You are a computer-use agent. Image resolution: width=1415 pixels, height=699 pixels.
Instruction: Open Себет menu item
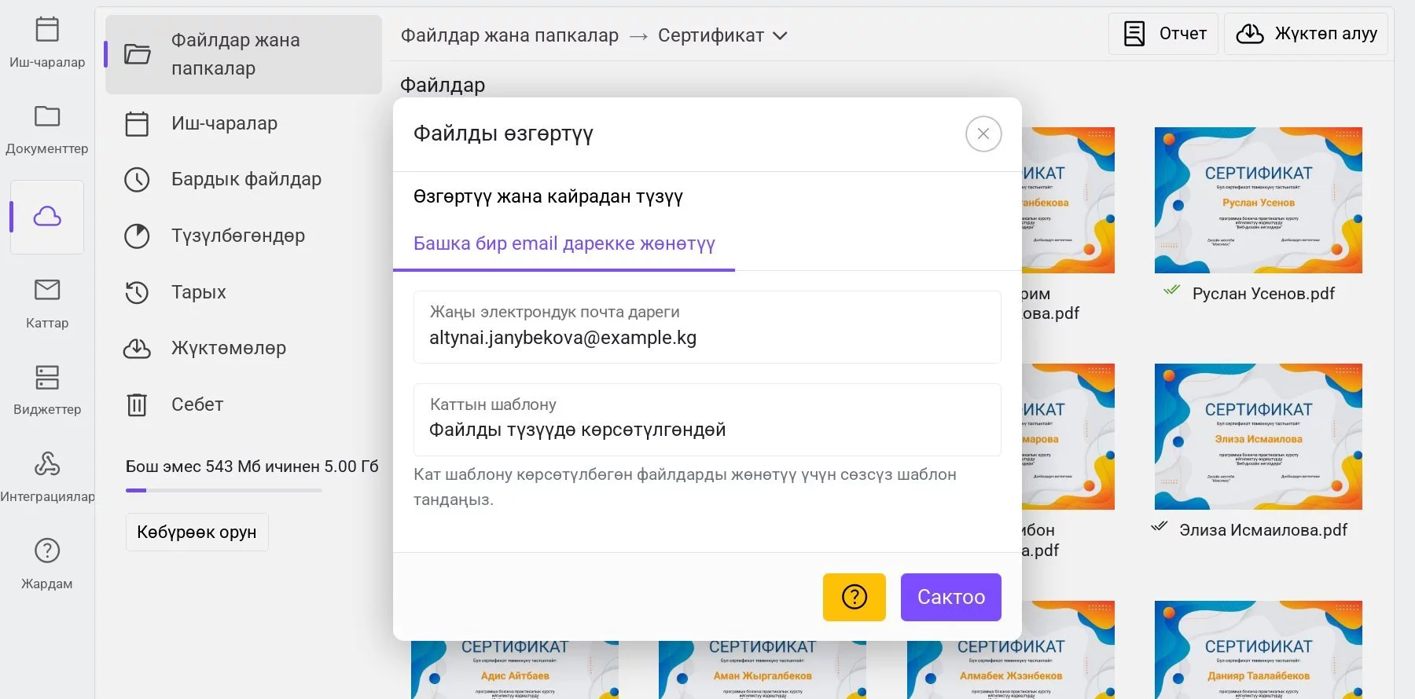click(244, 404)
